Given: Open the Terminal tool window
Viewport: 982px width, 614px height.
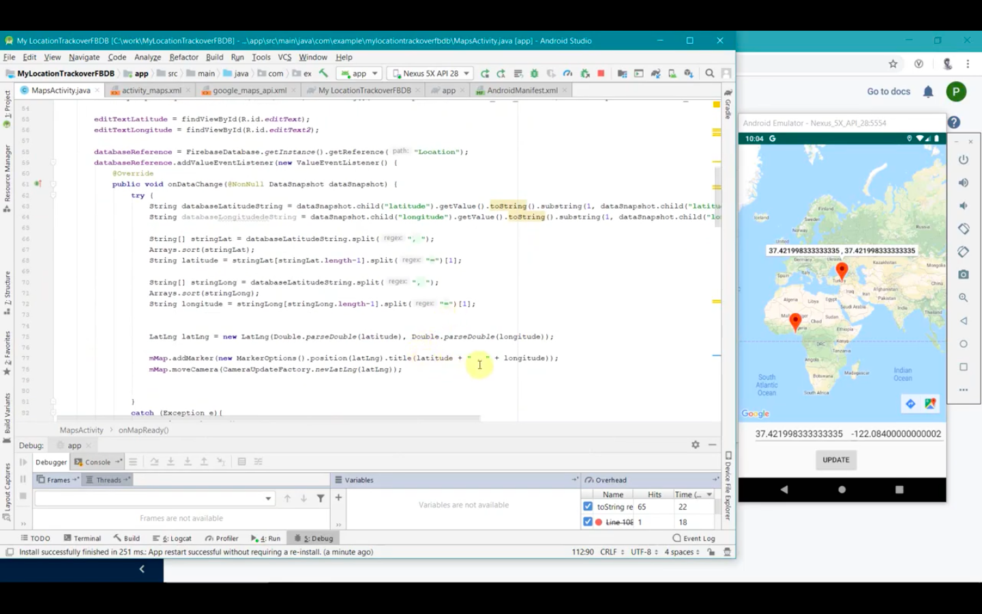Looking at the screenshot, I should (82, 538).
